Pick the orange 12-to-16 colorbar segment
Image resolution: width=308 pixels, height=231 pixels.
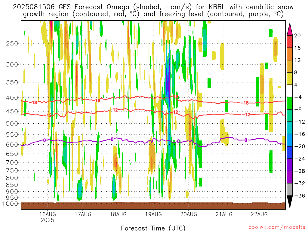pyautogui.click(x=290, y=54)
